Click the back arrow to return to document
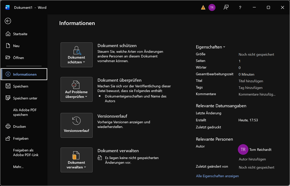The height and width of the screenshot is (186, 290). tap(8, 21)
